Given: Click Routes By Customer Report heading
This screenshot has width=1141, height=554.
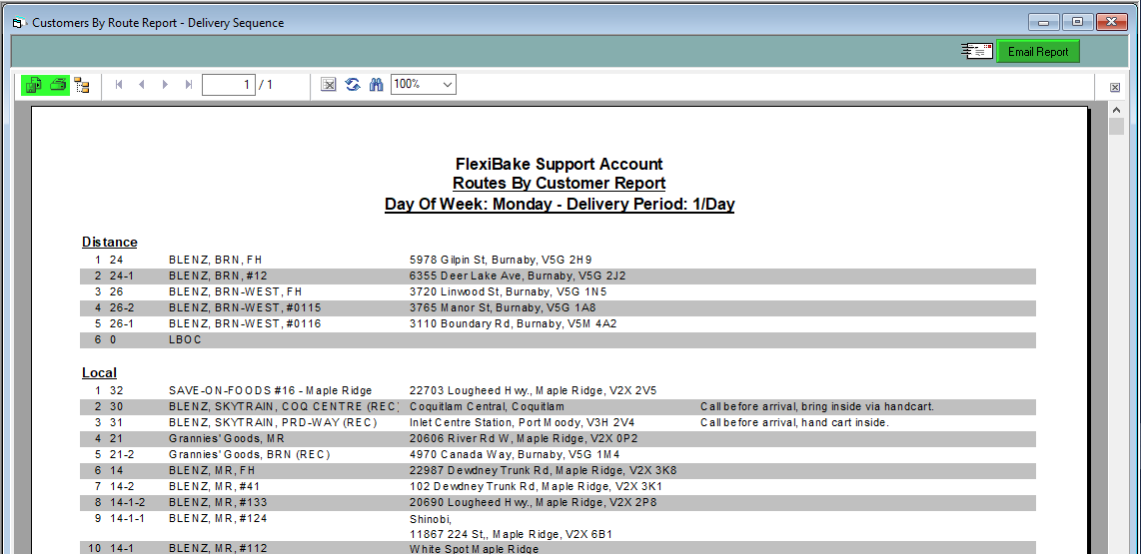Looking at the screenshot, I should 559,184.
